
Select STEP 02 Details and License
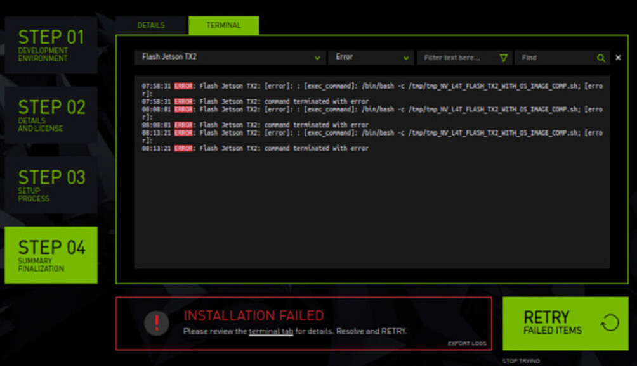pos(51,115)
